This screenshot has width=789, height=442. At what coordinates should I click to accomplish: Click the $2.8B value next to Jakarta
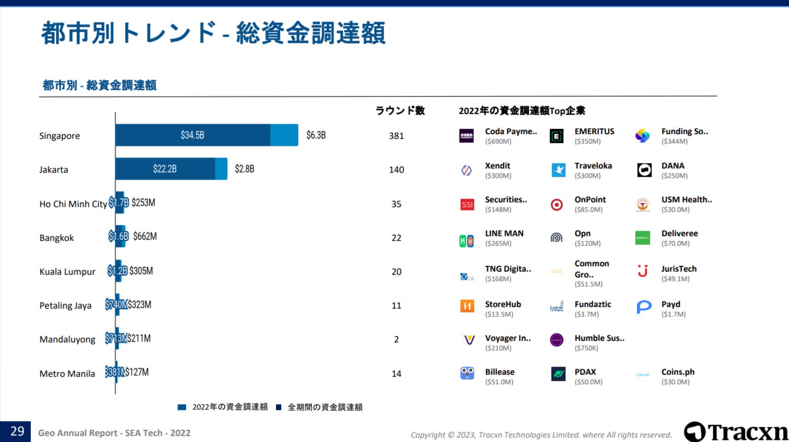pyautogui.click(x=245, y=169)
